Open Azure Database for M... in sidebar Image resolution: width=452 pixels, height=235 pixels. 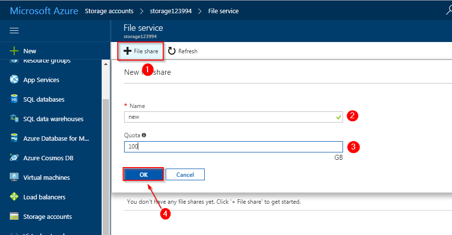(x=56, y=139)
